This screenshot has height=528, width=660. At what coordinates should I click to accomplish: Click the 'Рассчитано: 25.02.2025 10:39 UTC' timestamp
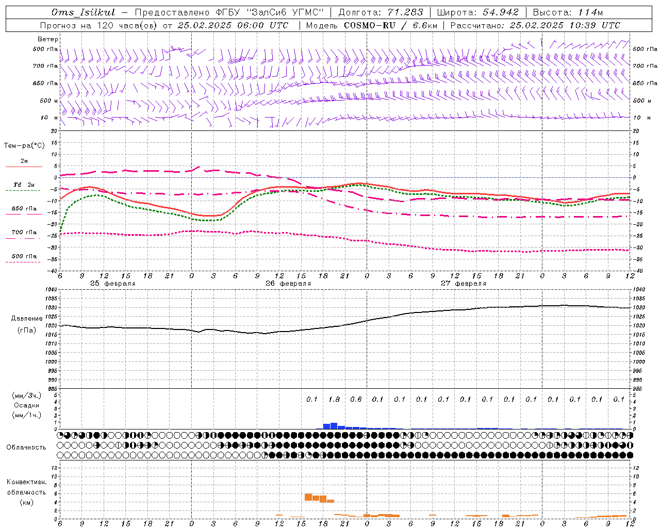[535, 25]
